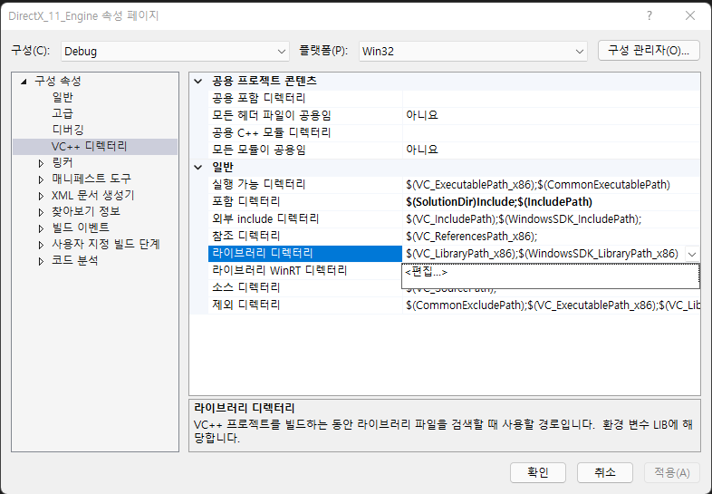Click the 취소 button
Image resolution: width=712 pixels, height=494 pixels.
point(605,472)
